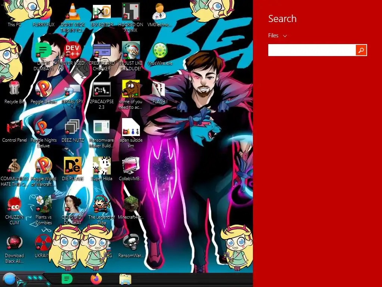This screenshot has height=287, width=382.
Task: Open the DEEZ NUTZ shortcut
Action: 73,127
